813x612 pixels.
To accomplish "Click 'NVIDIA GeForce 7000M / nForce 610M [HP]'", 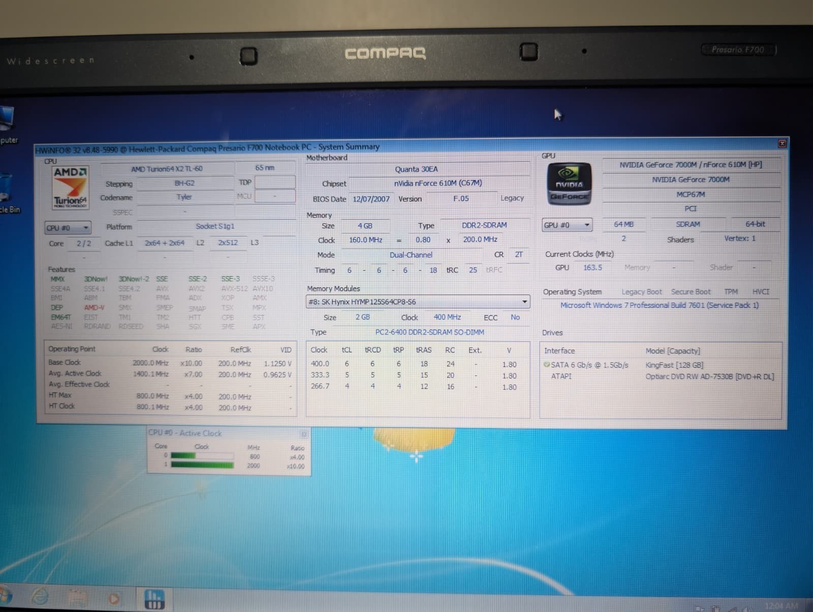I will [x=691, y=165].
